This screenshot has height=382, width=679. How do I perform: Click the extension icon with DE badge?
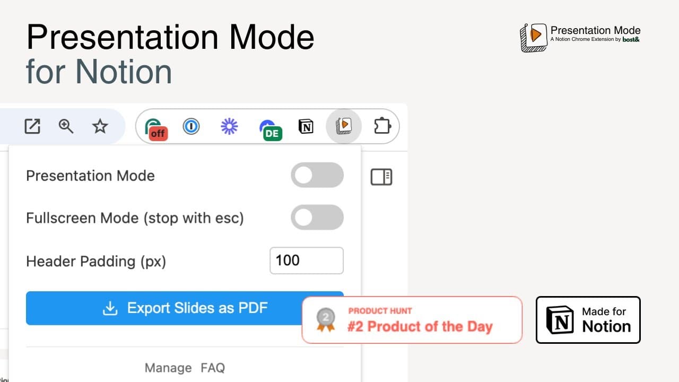pyautogui.click(x=269, y=128)
